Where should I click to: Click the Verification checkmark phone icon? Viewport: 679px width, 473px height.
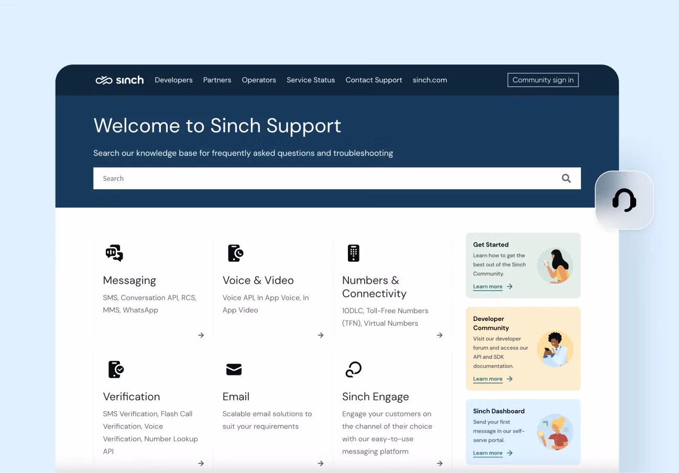(x=116, y=369)
